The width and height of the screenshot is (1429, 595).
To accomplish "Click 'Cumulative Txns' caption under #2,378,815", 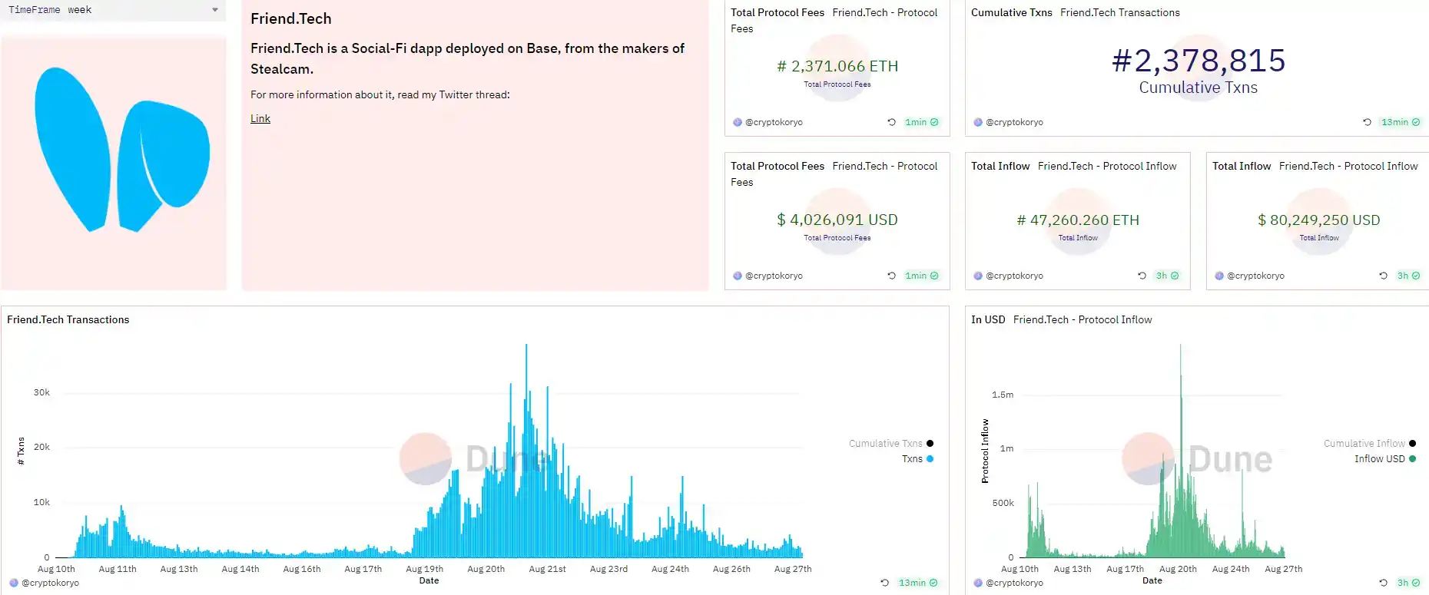I will [x=1199, y=88].
